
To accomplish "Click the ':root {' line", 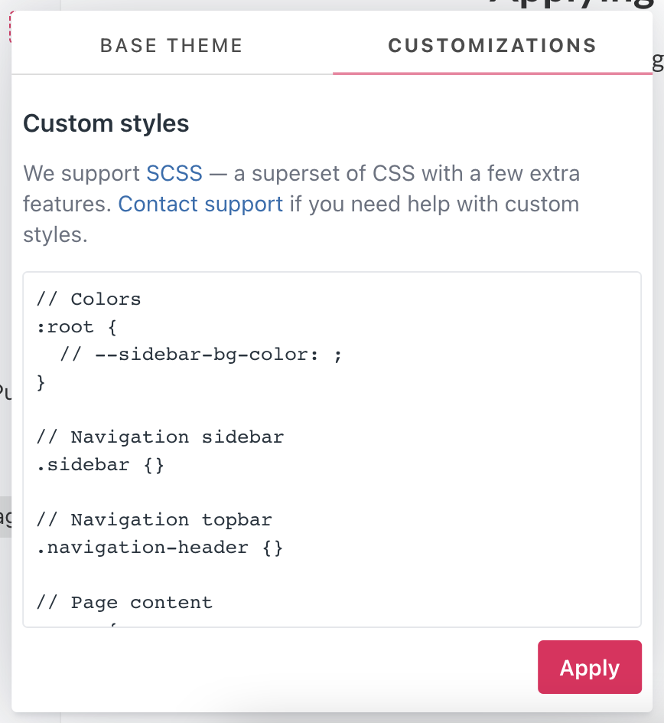I will (x=77, y=327).
